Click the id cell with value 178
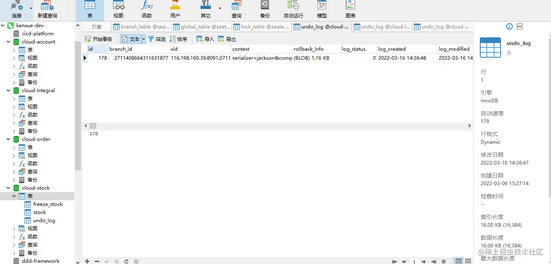This screenshot has width=551, height=264. click(x=98, y=58)
